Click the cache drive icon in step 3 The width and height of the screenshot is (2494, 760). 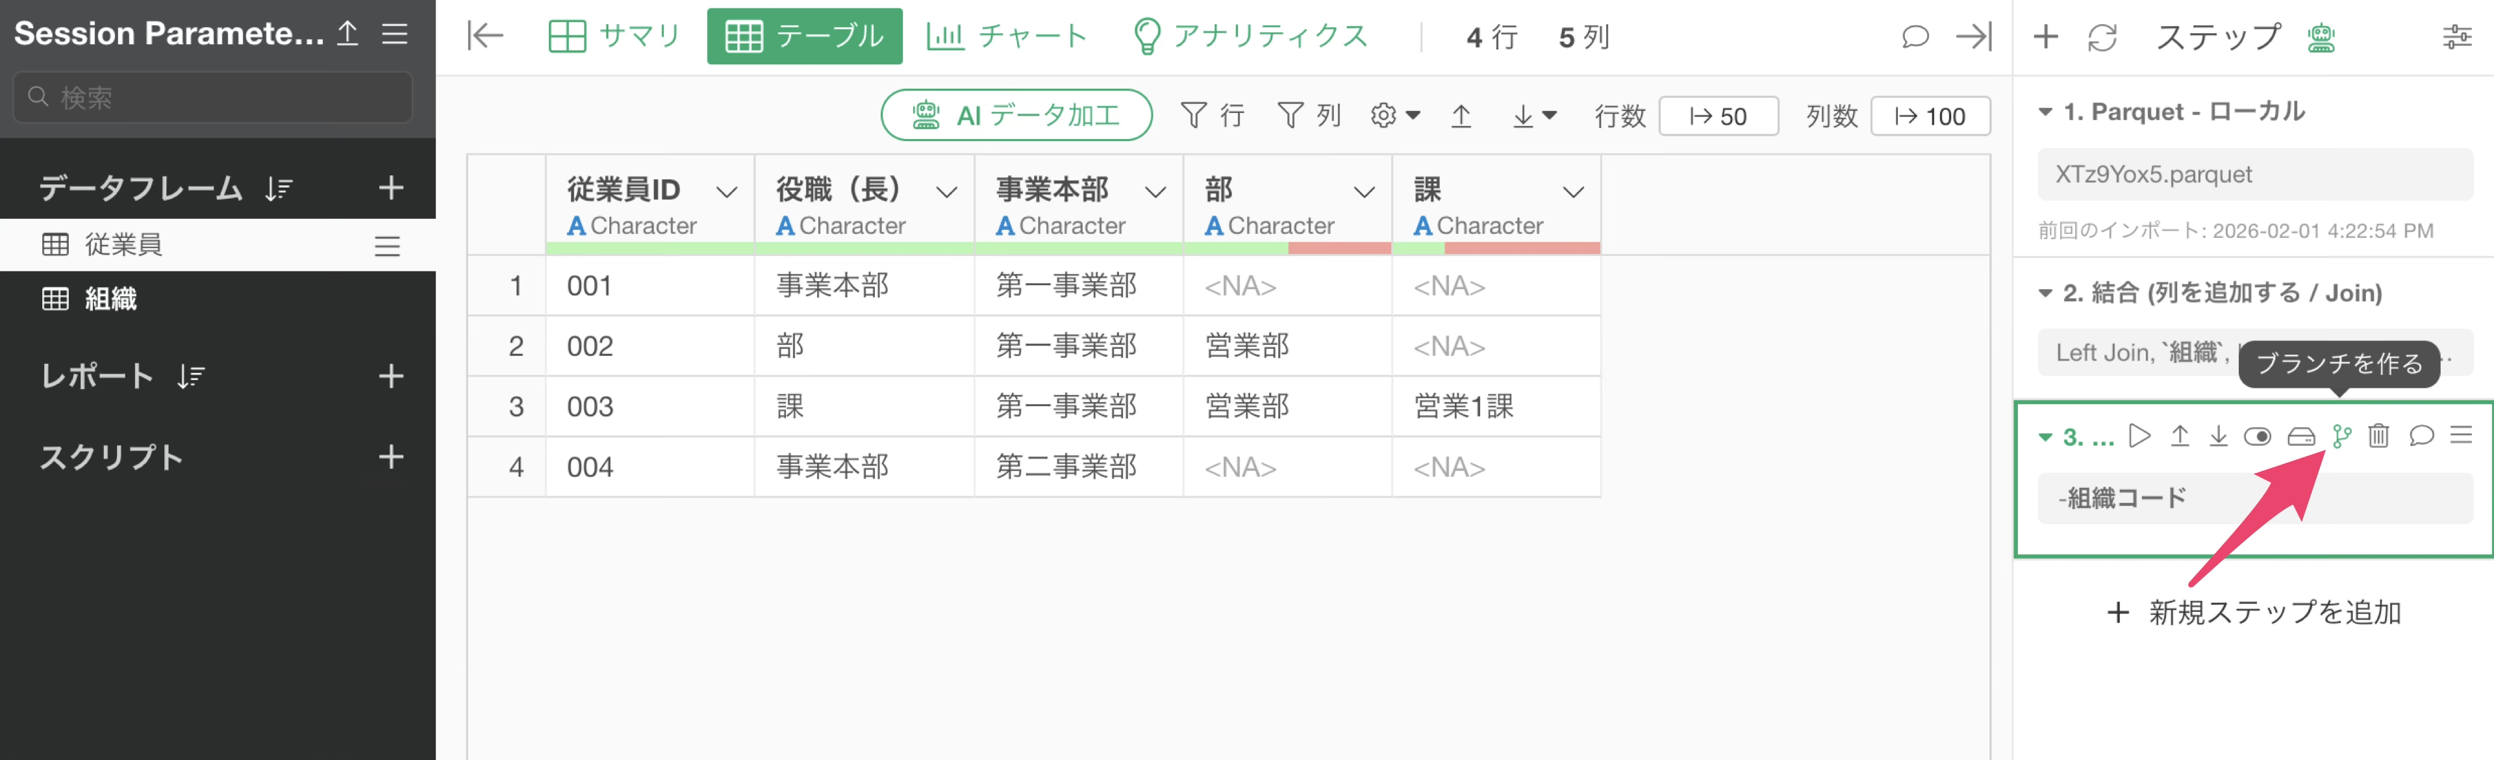[x=2300, y=437]
